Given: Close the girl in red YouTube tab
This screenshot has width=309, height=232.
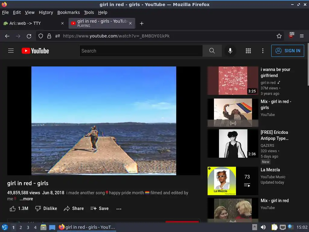Looking at the screenshot, I should click(x=130, y=23).
